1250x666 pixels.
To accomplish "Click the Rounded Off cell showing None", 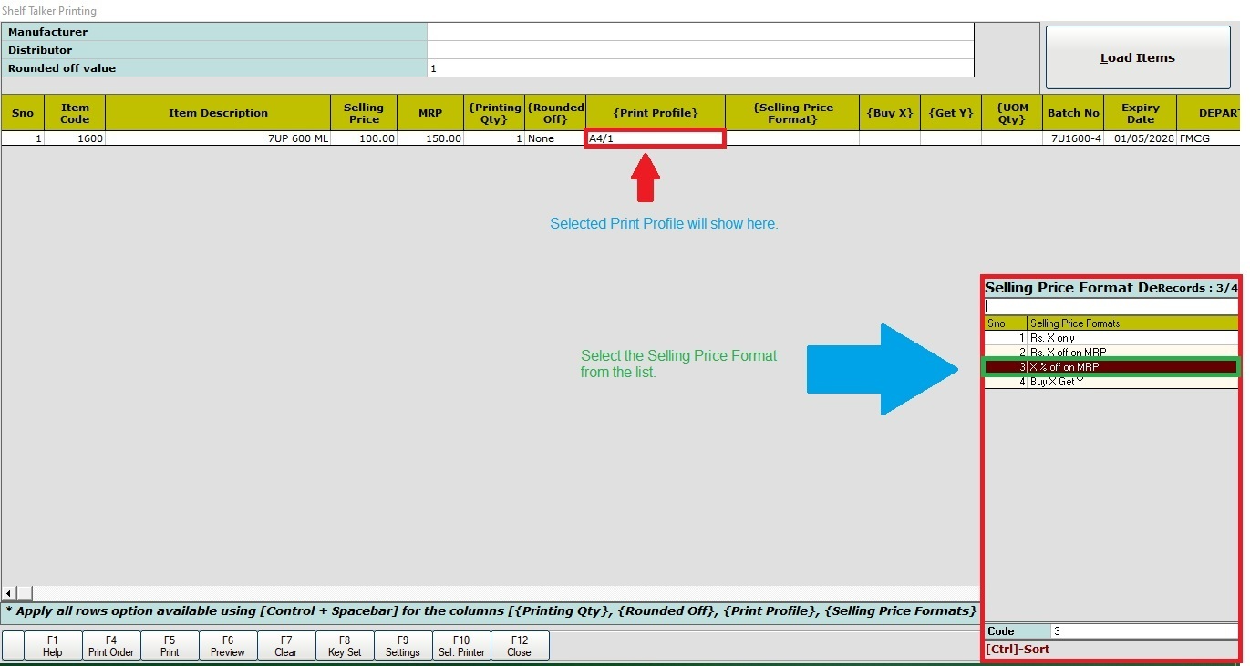I will click(x=555, y=138).
